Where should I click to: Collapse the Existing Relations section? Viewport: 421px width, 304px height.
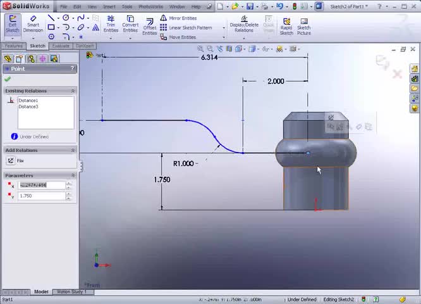coord(73,91)
